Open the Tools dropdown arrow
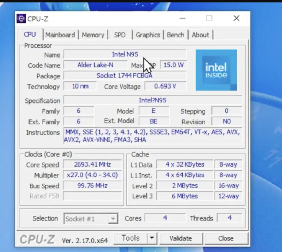The height and width of the screenshot is (252, 282). 152,238
